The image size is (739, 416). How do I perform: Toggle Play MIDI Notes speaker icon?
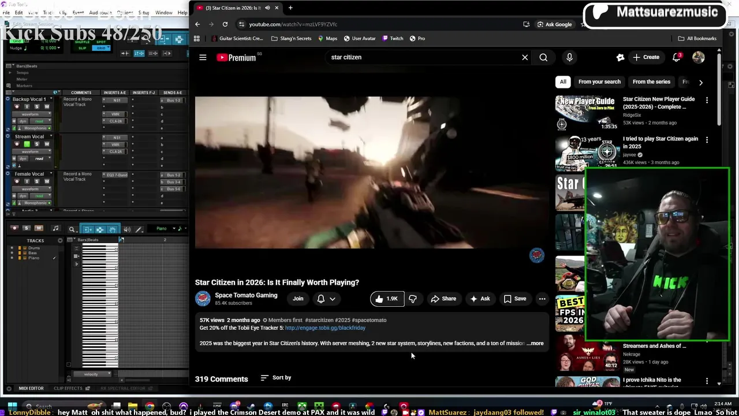(126, 229)
